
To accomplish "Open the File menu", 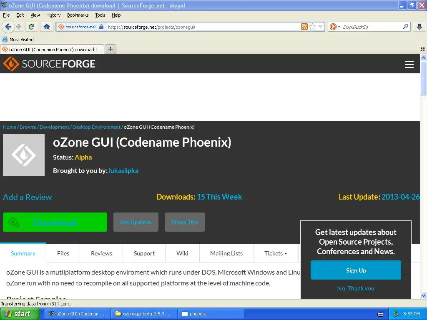I will (x=6, y=15).
